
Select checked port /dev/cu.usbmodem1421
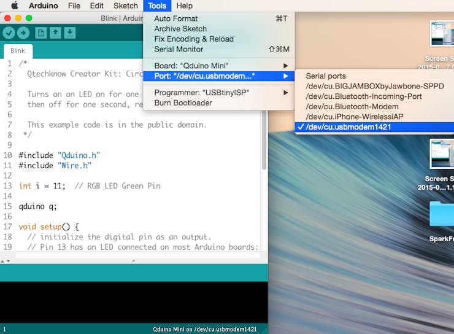[374, 127]
